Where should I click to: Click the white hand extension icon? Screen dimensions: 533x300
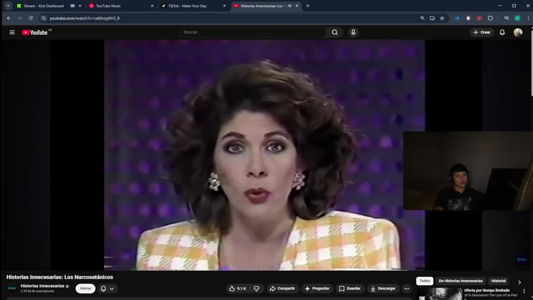468,18
